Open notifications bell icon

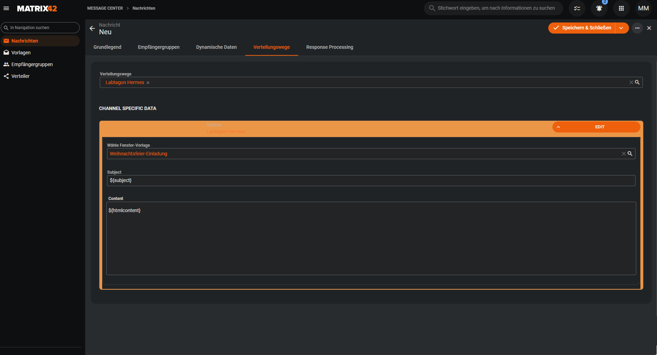(x=599, y=8)
